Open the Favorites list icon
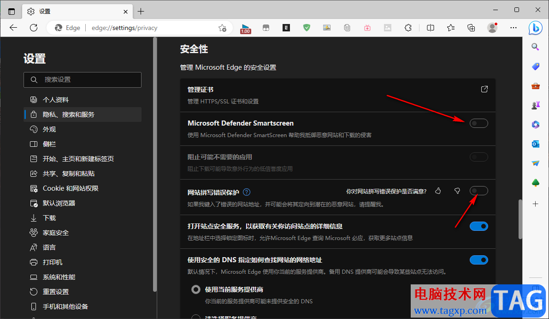The image size is (549, 319). click(x=451, y=28)
